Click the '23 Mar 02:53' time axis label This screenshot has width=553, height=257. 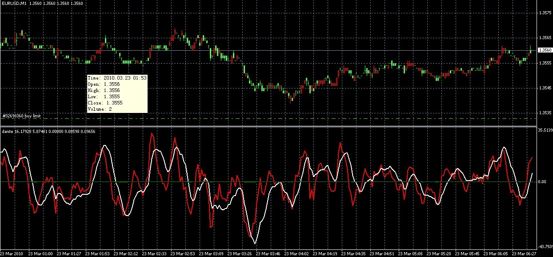click(183, 254)
